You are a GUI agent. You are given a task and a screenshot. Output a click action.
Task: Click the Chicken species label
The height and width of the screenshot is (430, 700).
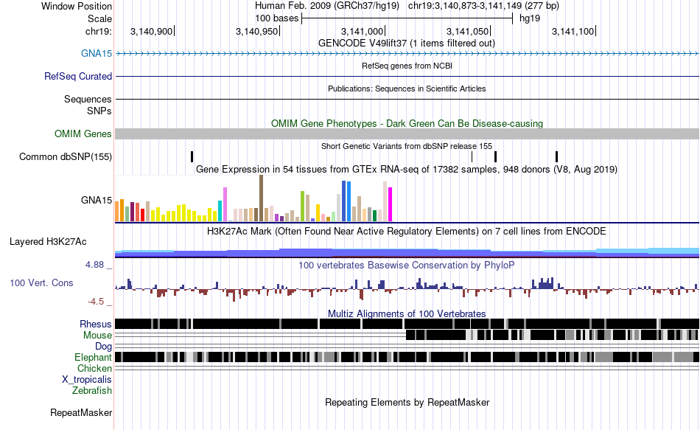94,369
